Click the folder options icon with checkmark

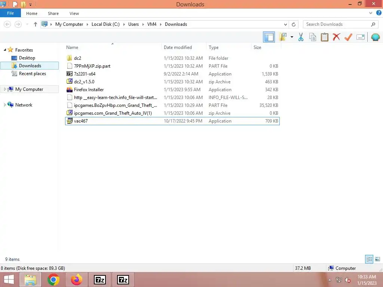(283, 37)
